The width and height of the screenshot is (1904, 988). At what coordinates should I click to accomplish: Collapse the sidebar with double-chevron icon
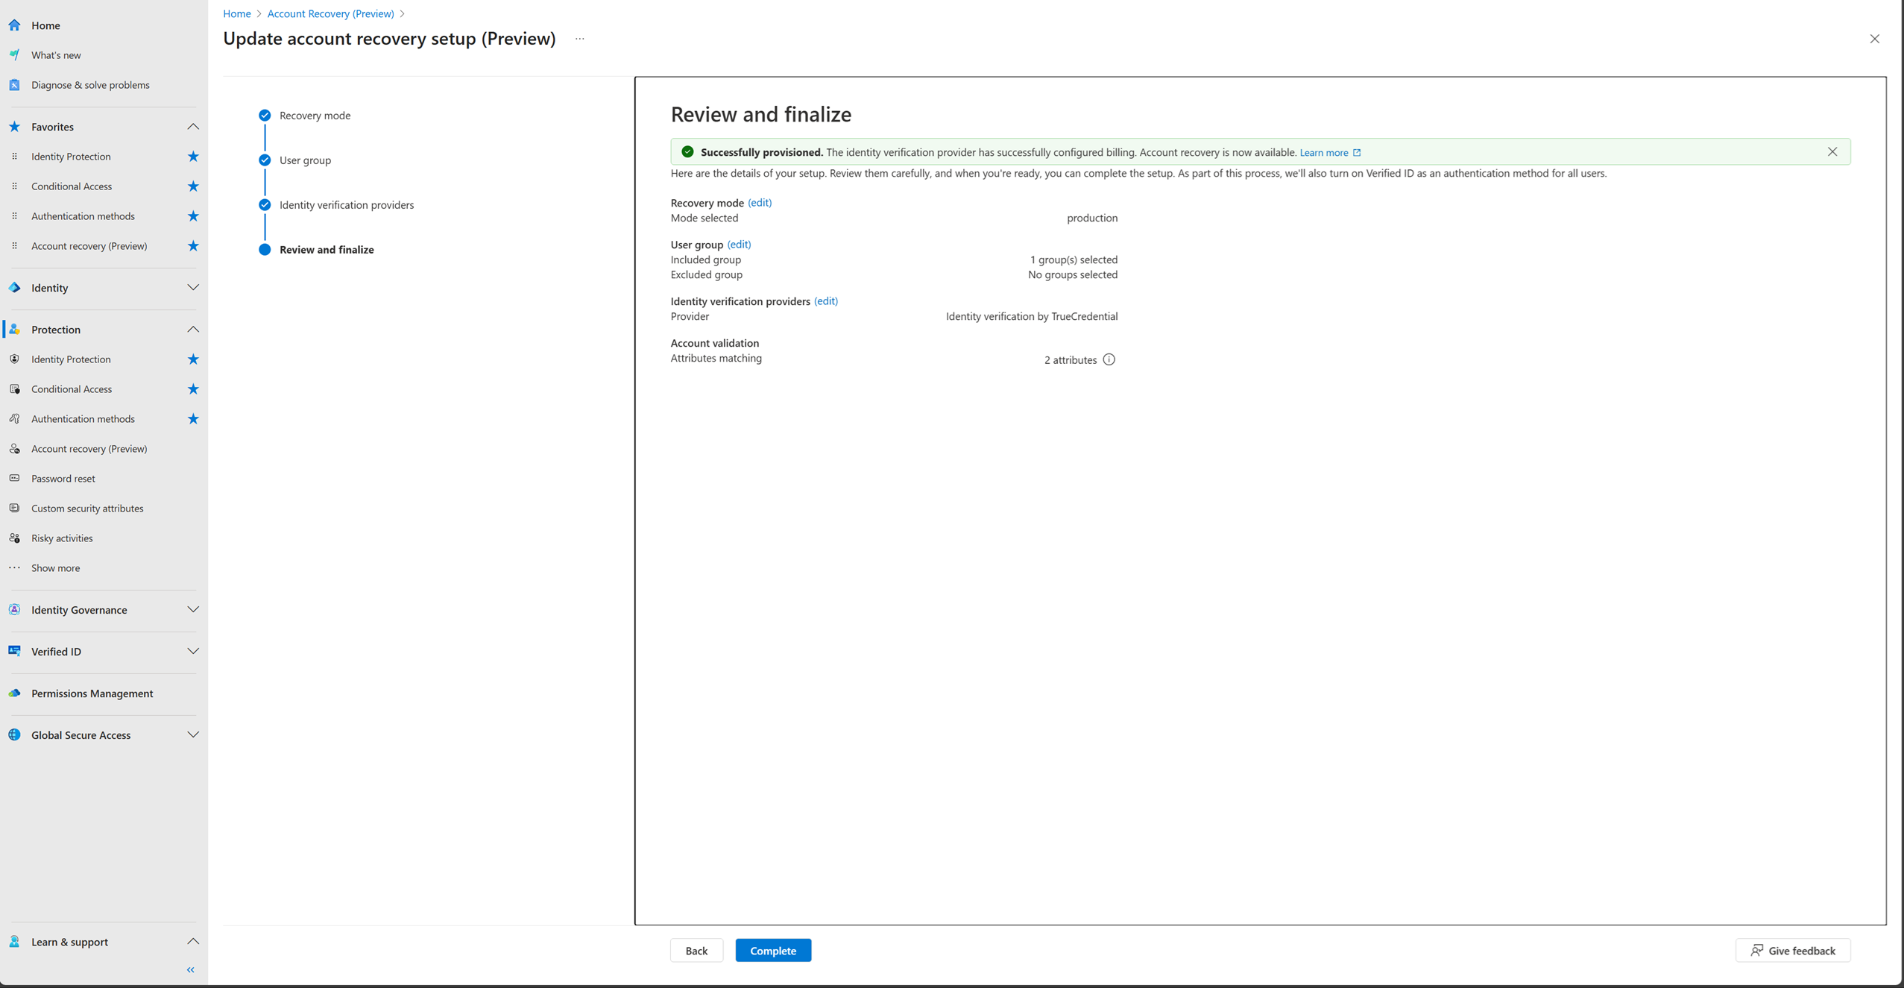(191, 969)
